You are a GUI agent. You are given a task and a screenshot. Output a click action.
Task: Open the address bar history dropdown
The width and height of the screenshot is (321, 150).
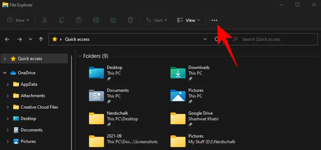tap(205, 39)
